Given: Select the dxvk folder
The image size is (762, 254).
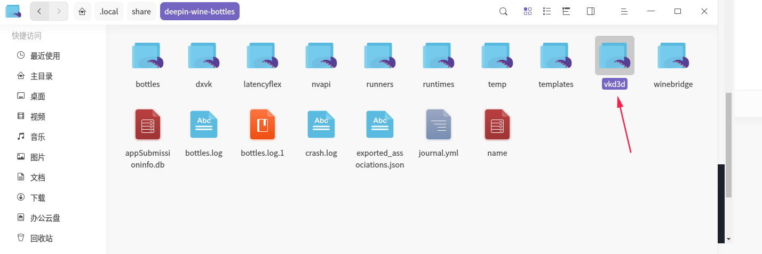Looking at the screenshot, I should tap(204, 63).
